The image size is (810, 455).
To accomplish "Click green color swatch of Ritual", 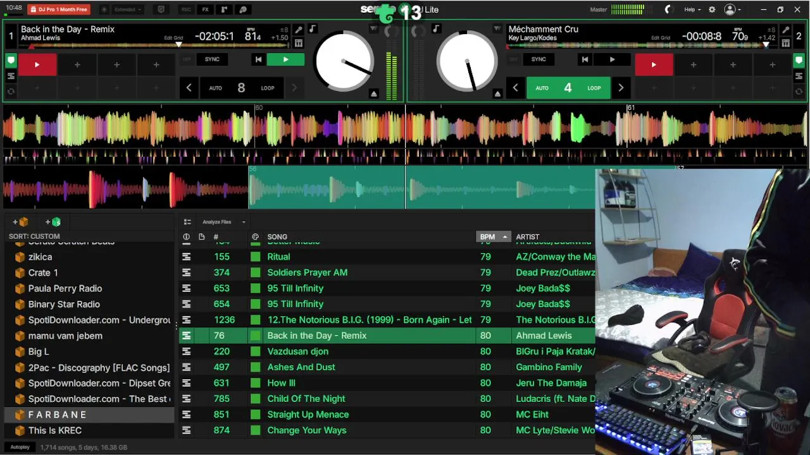I will (x=255, y=257).
